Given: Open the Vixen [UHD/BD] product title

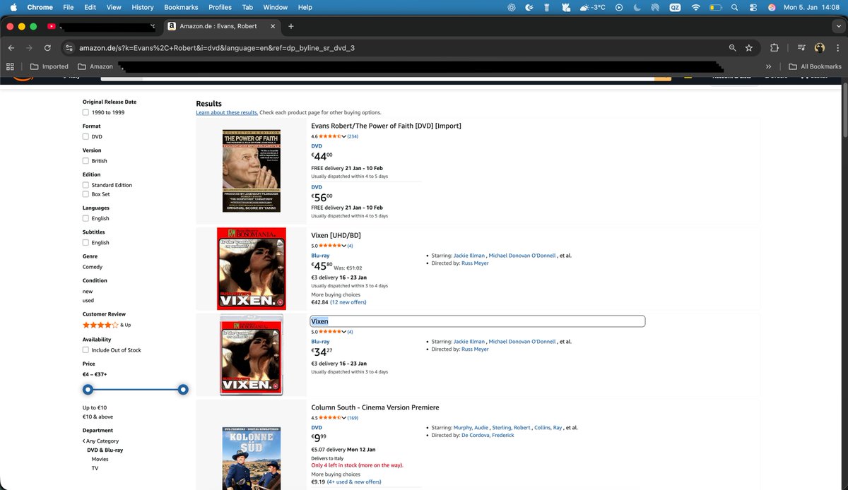Looking at the screenshot, I should tap(336, 235).
